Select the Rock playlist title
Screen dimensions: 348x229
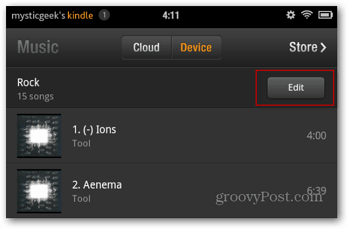pyautogui.click(x=28, y=82)
